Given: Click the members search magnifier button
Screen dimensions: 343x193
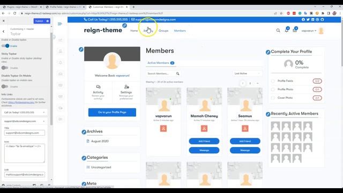Looking at the screenshot, I should [177, 74].
